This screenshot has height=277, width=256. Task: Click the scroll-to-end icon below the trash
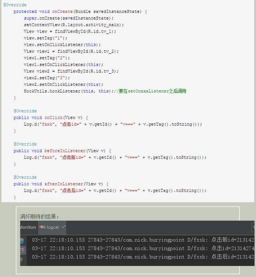pyautogui.click(x=22, y=250)
